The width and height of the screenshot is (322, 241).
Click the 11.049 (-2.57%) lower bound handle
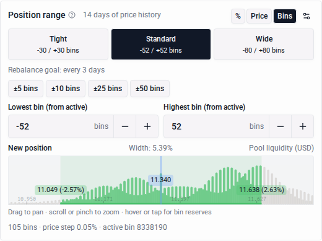[x=61, y=190]
